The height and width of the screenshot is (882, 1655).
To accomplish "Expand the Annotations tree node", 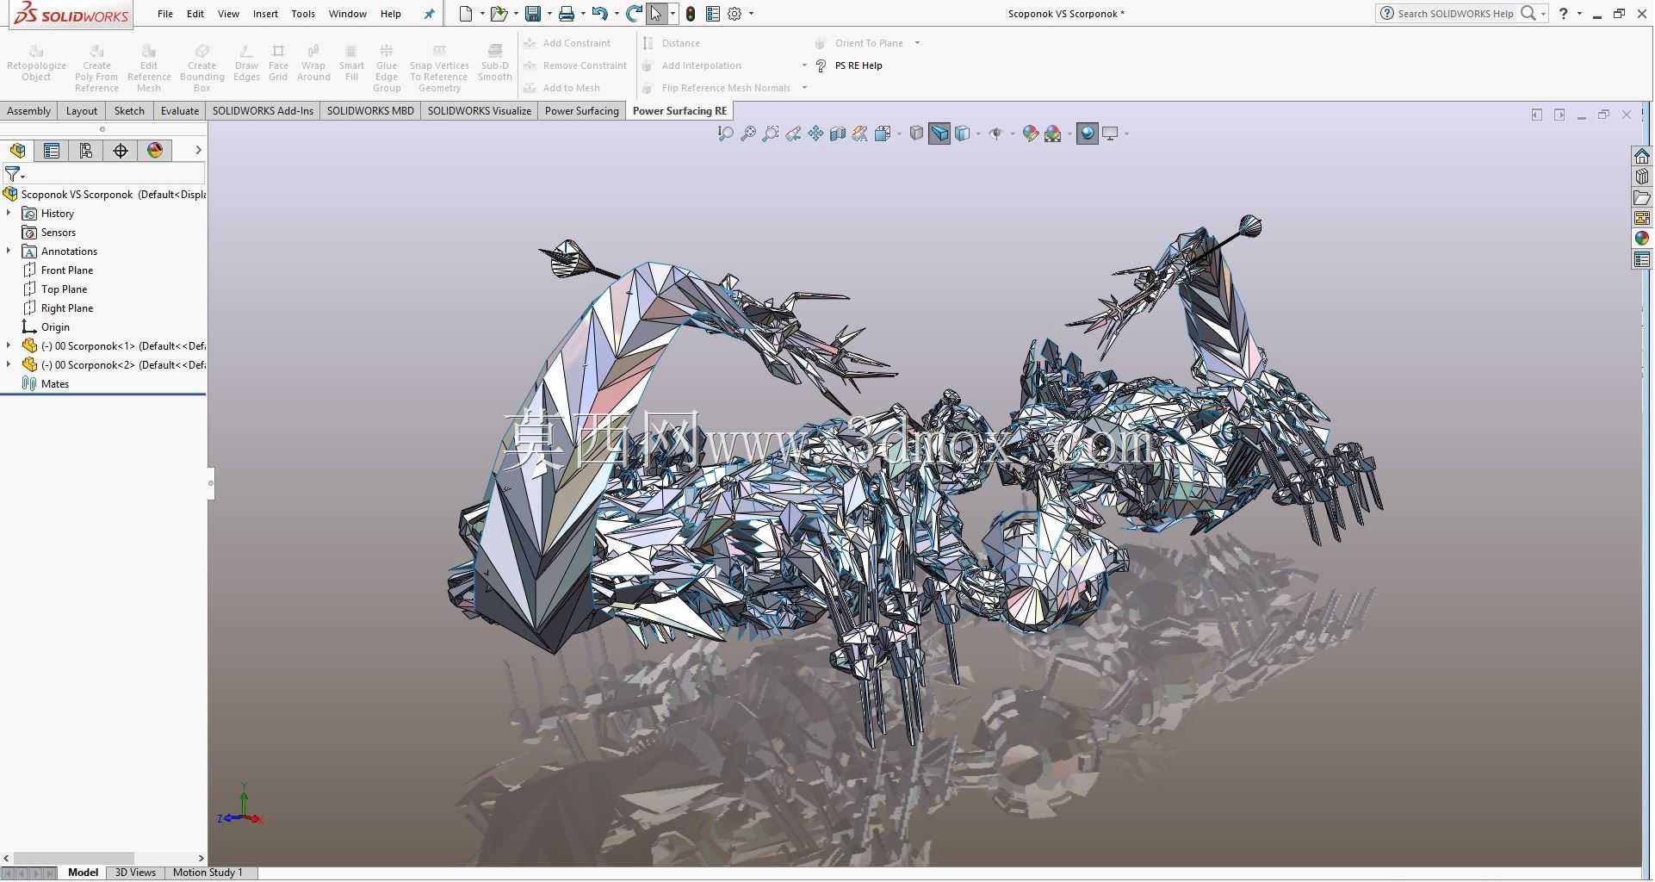I will coord(9,251).
